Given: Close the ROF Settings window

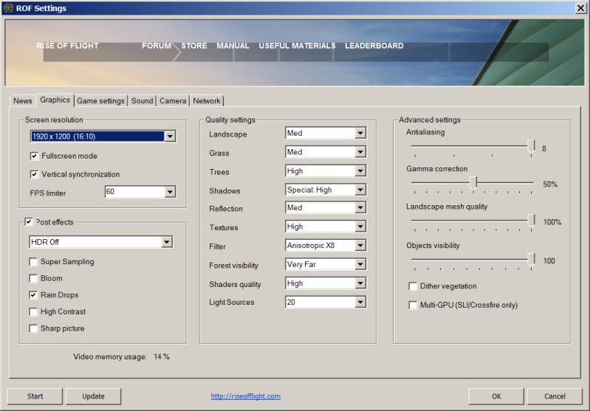Looking at the screenshot, I should 580,8.
